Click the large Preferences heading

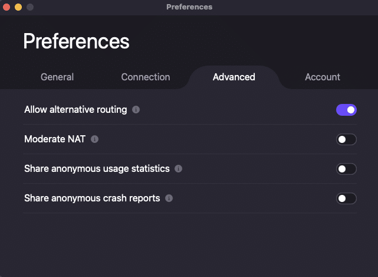coord(76,41)
